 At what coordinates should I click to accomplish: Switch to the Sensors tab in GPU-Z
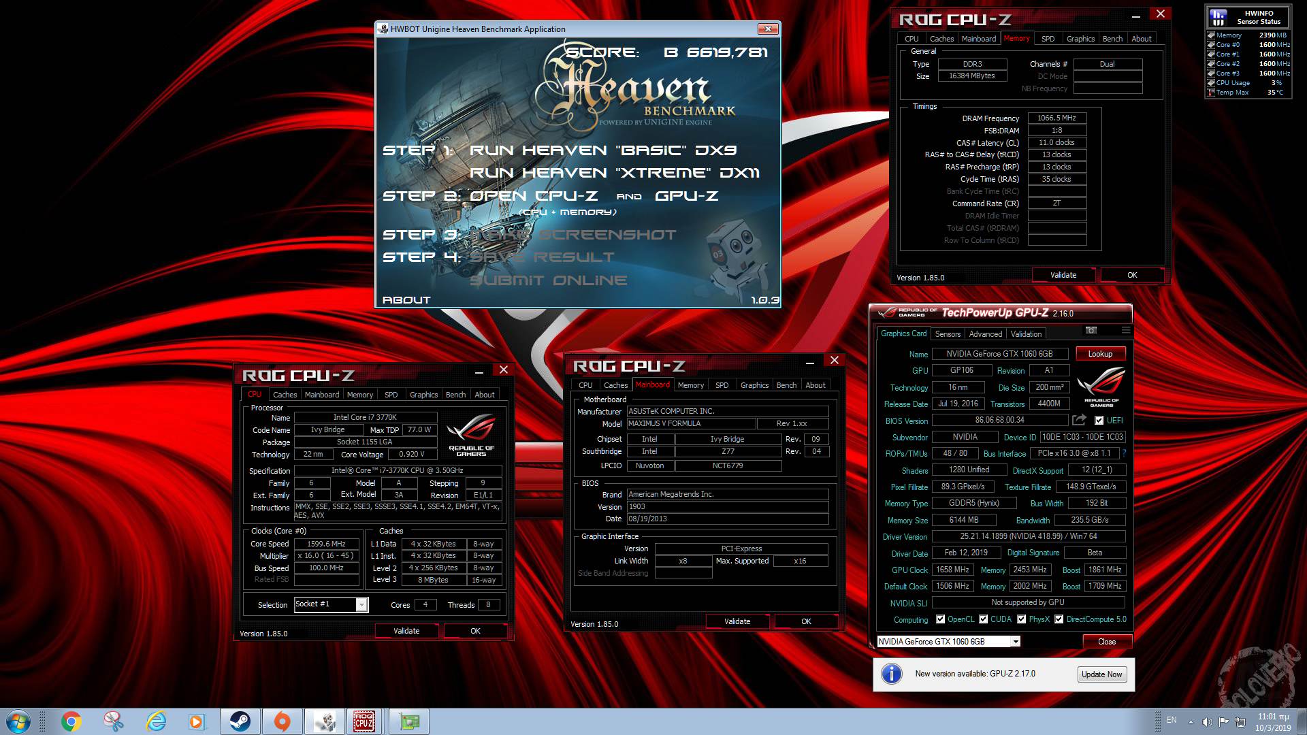[x=948, y=334]
